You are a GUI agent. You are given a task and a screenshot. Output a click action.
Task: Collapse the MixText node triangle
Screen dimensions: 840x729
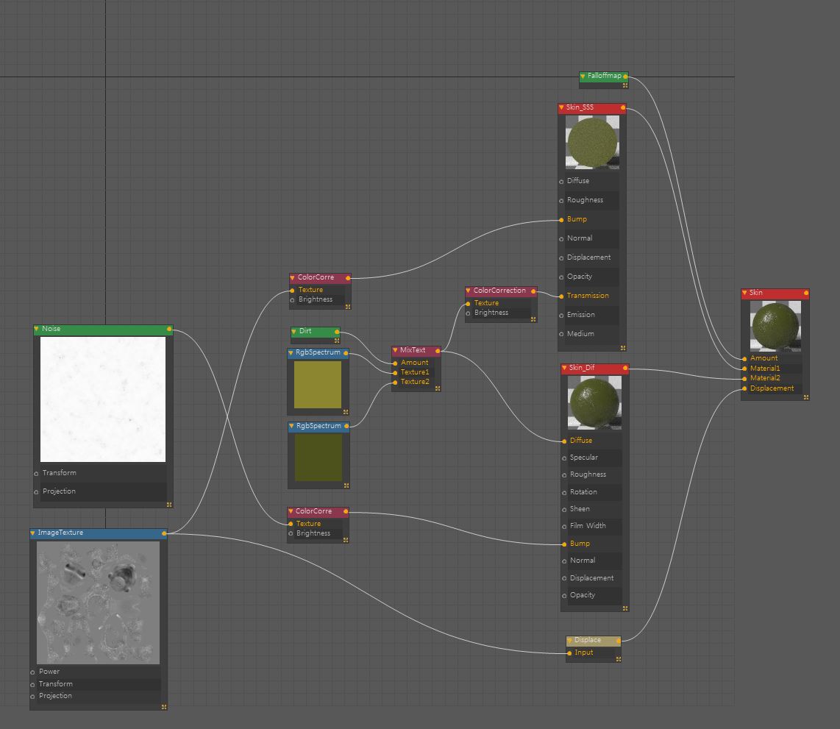click(395, 350)
